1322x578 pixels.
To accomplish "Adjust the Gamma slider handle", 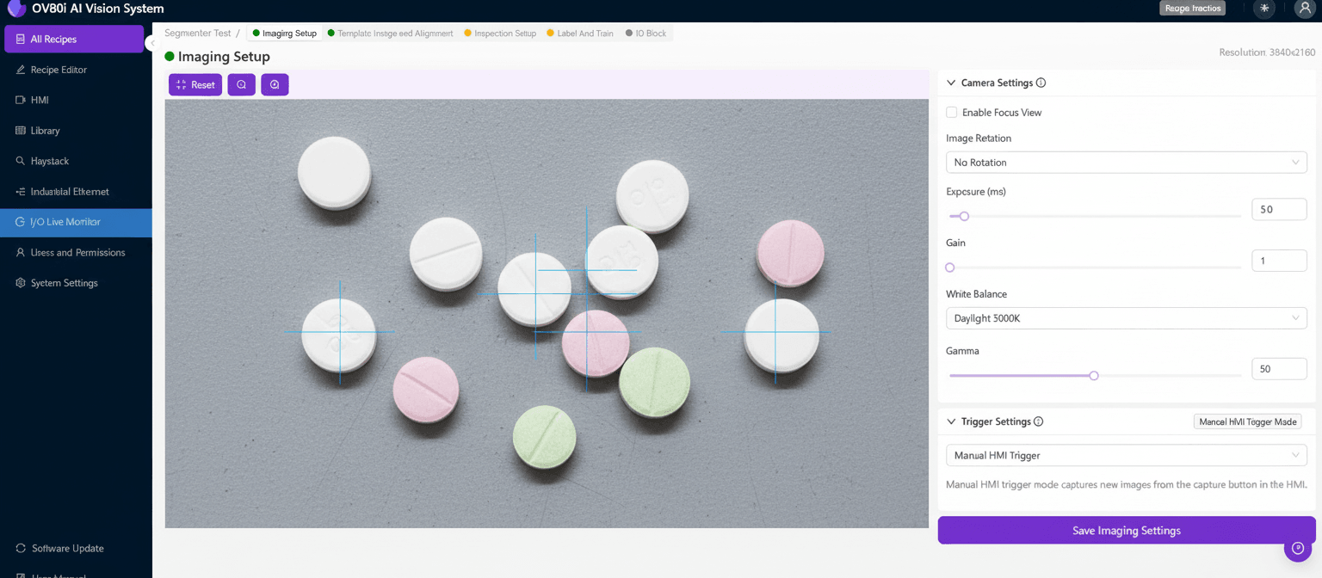I will click(x=1093, y=375).
